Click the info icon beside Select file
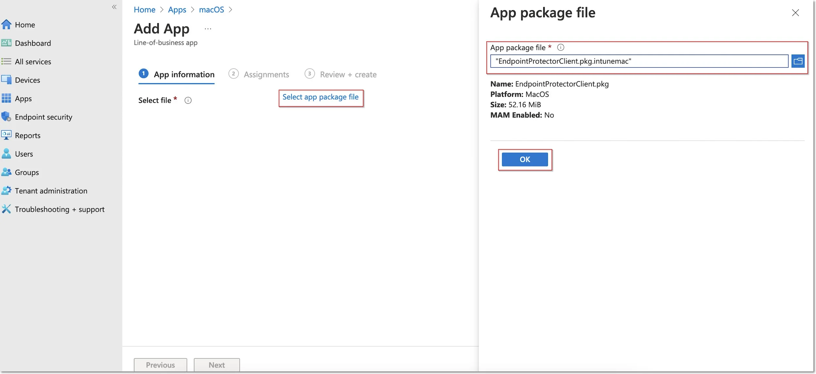This screenshot has height=374, width=816. (x=188, y=100)
